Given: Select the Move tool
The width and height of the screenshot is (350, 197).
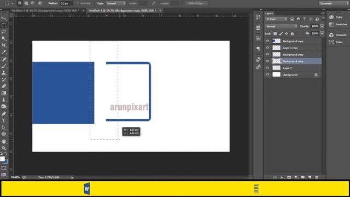Looking at the screenshot, I should pos(4,18).
